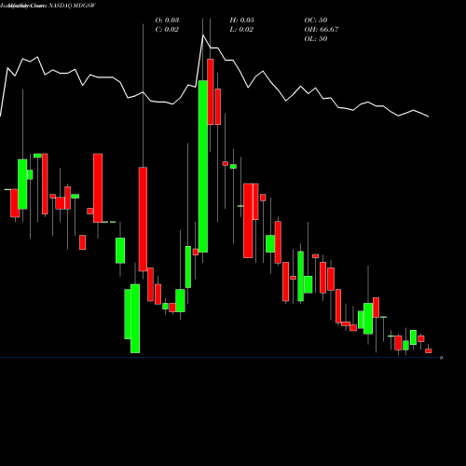This screenshot has width=466, height=466.
Task: Select the final red candlestick at chart's right end
Action: [x=429, y=350]
